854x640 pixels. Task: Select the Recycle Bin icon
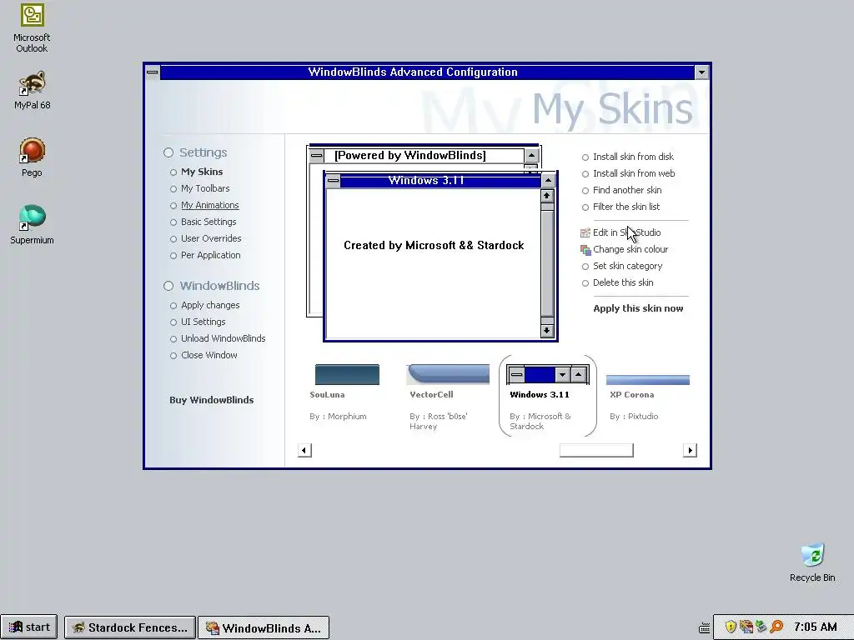(812, 562)
